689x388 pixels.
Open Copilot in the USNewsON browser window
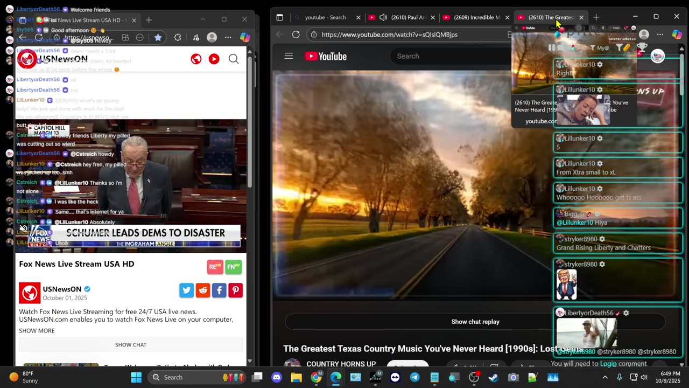click(245, 37)
